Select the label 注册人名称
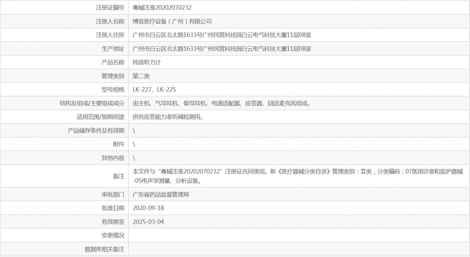This screenshot has width=470, height=257. 110,21
